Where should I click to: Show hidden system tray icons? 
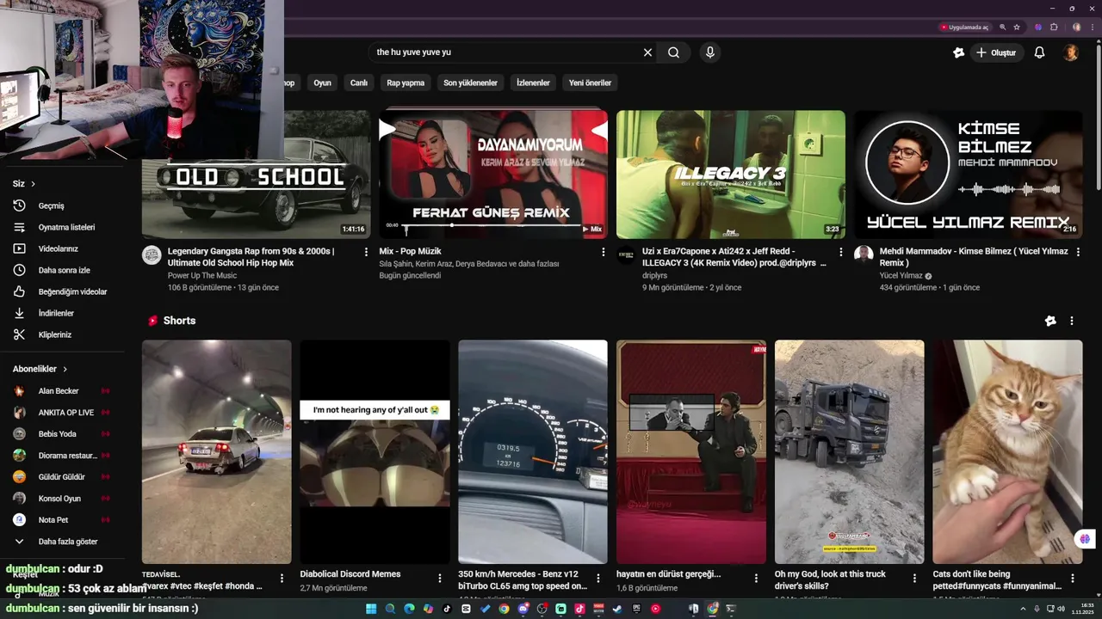(x=1024, y=609)
